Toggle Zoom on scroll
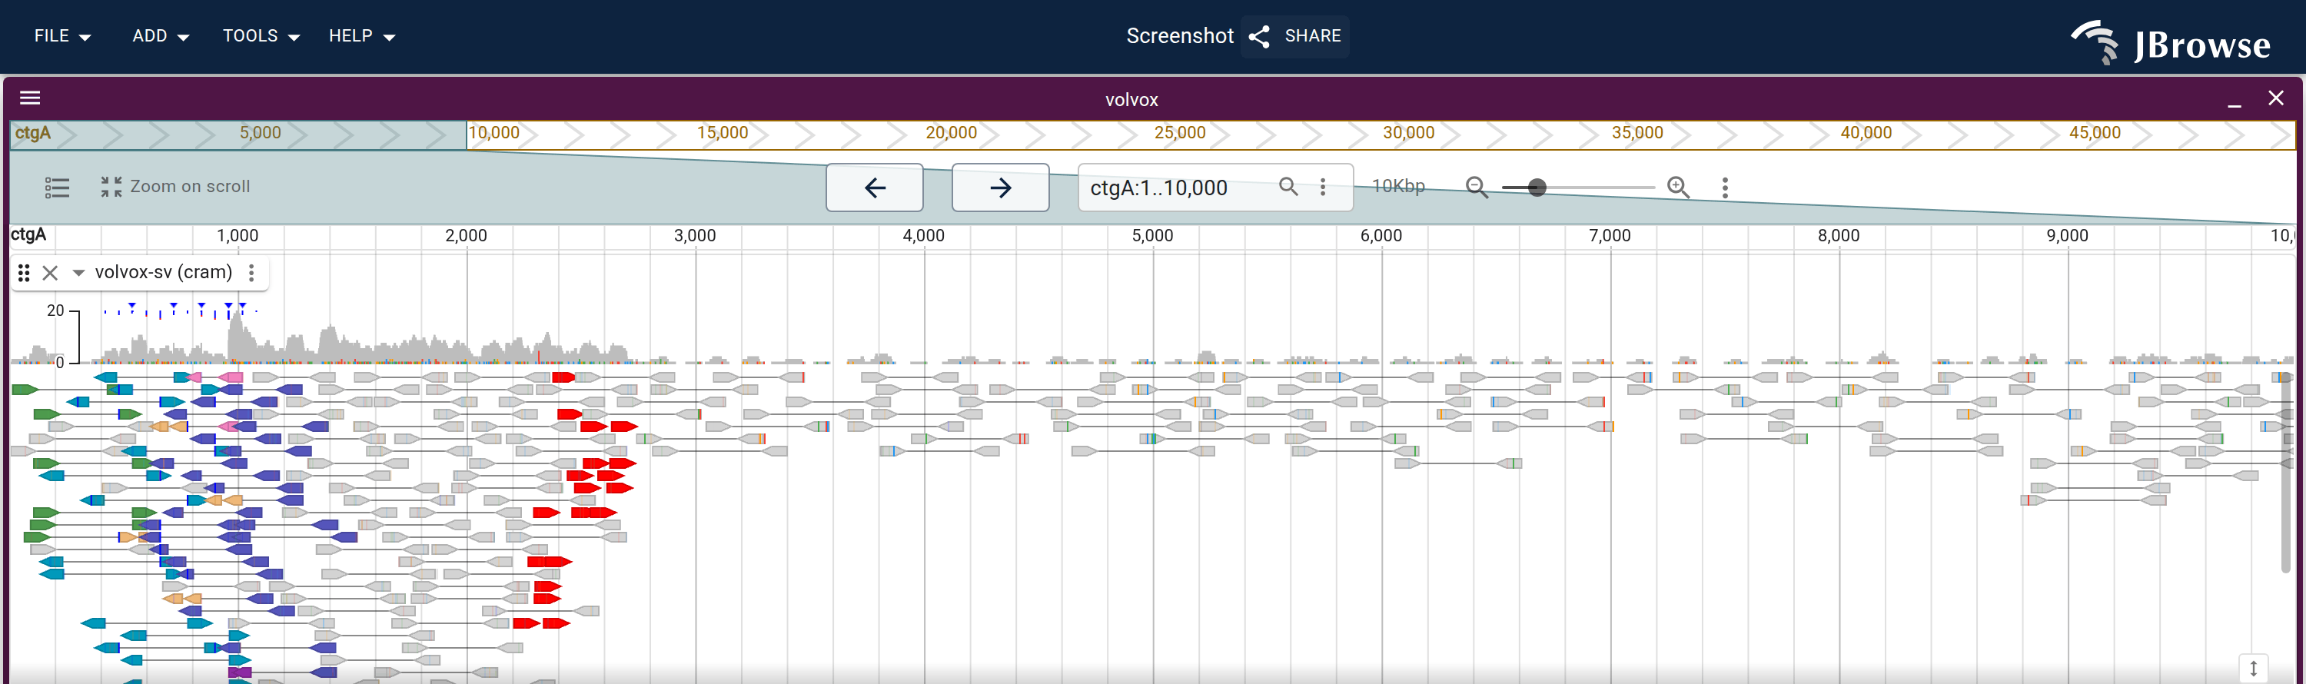The height and width of the screenshot is (684, 2306). coord(175,186)
